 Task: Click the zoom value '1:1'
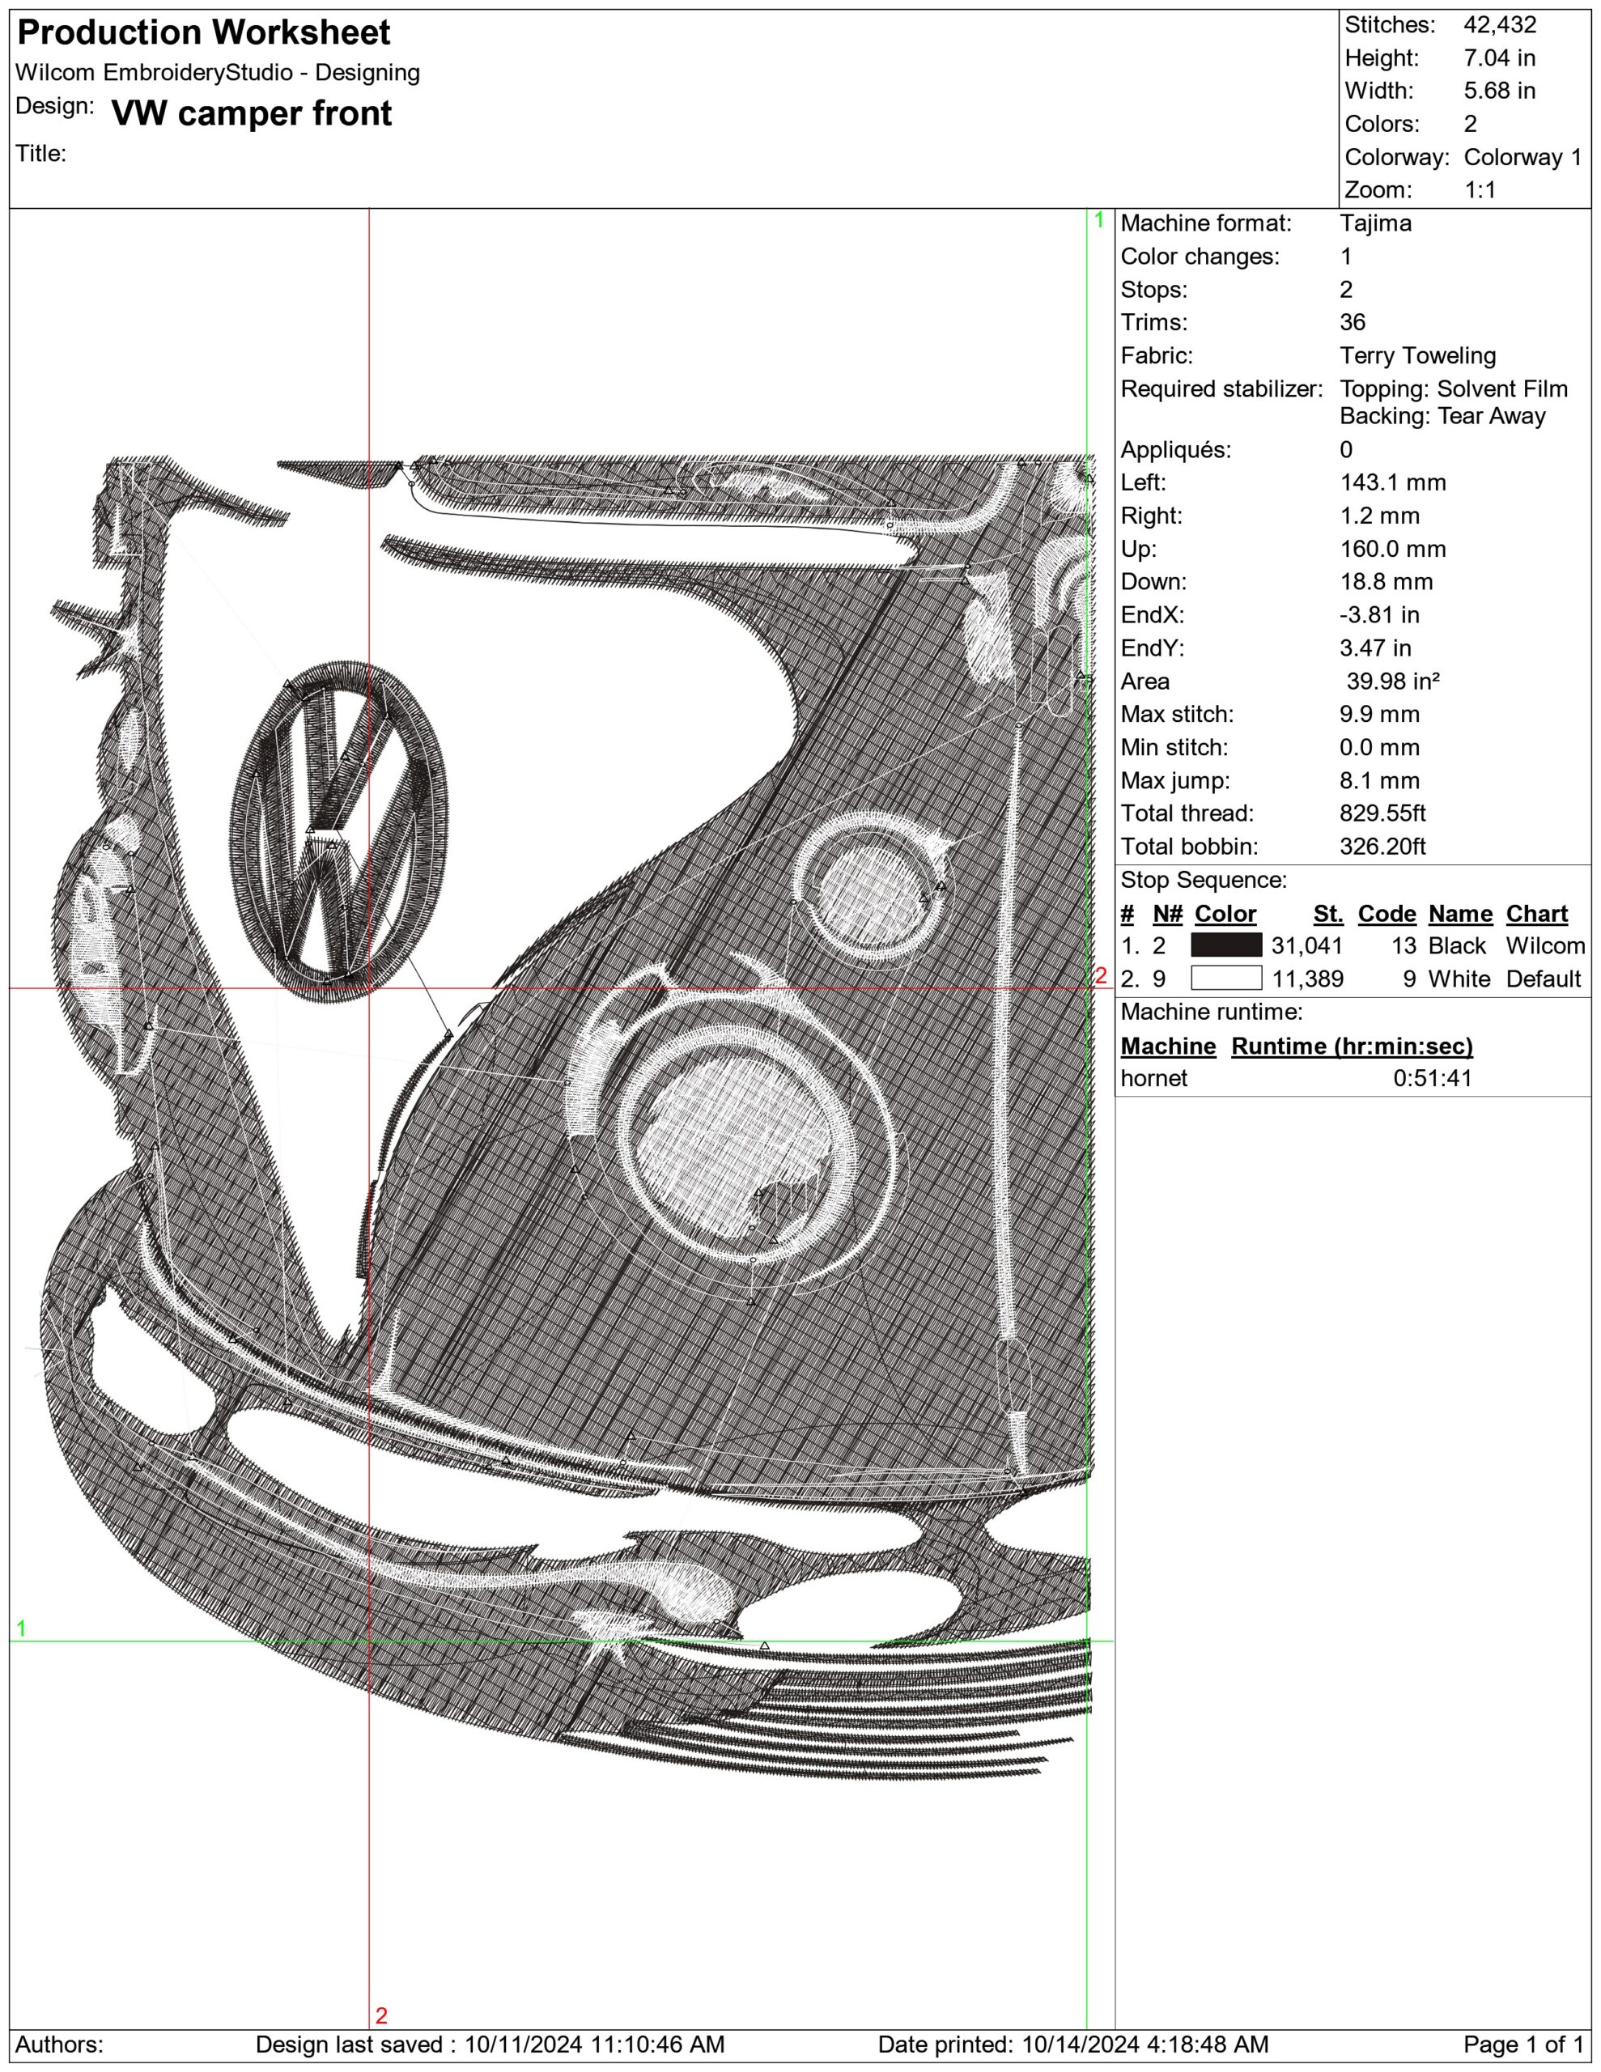pos(1480,189)
